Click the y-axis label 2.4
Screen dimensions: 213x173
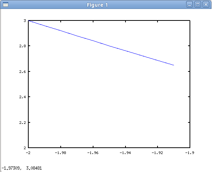(x=23, y=97)
